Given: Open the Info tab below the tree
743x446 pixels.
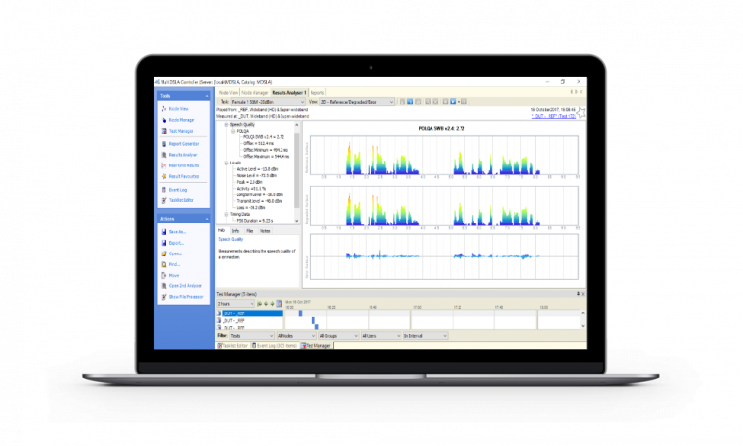Looking at the screenshot, I should 235,231.
